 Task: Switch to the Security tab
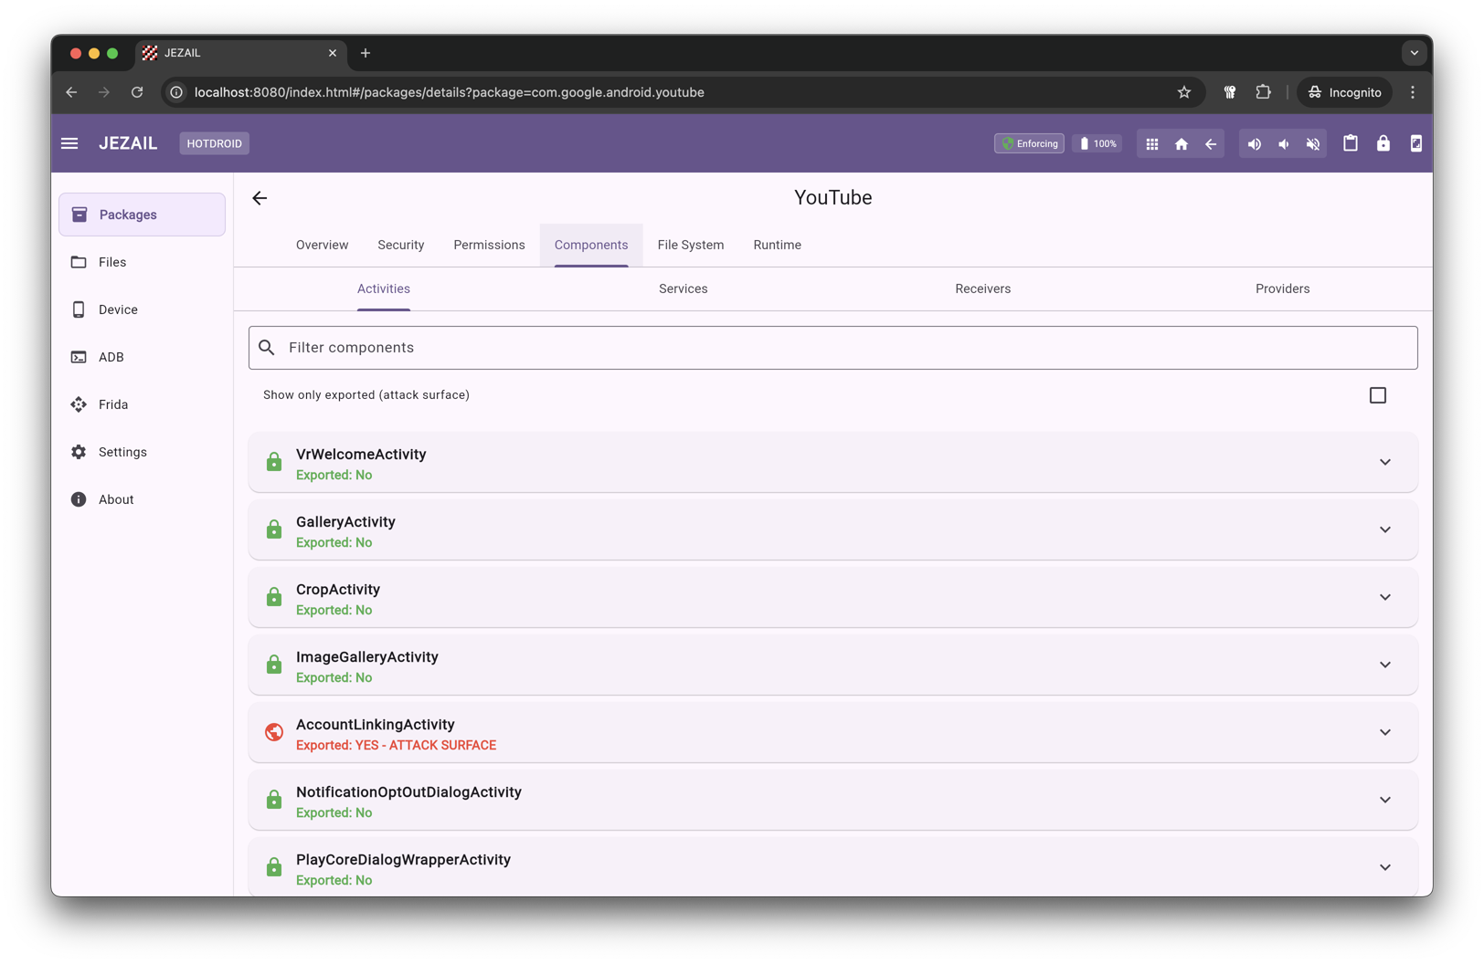400,245
